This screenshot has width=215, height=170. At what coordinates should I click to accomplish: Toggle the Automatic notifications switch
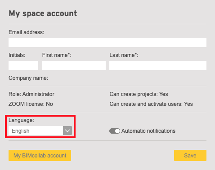tap(115, 131)
